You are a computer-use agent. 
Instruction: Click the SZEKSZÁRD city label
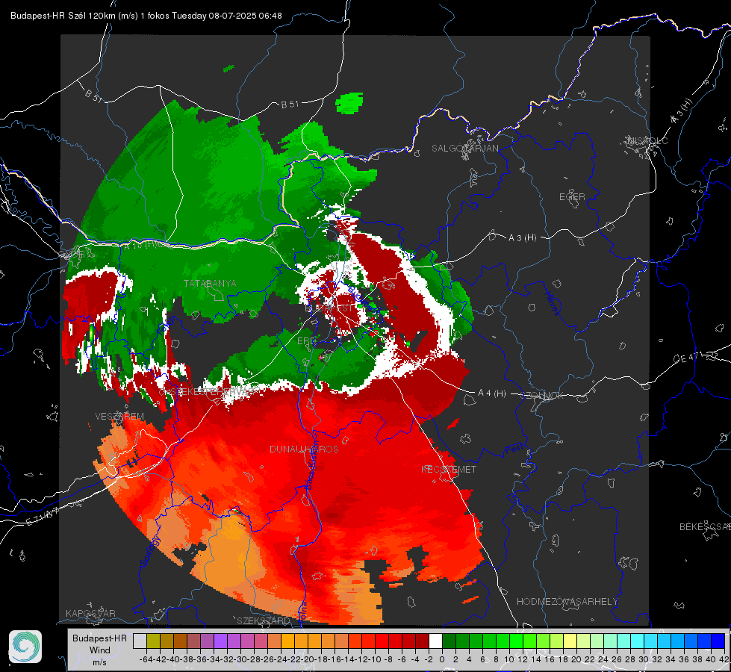click(263, 620)
